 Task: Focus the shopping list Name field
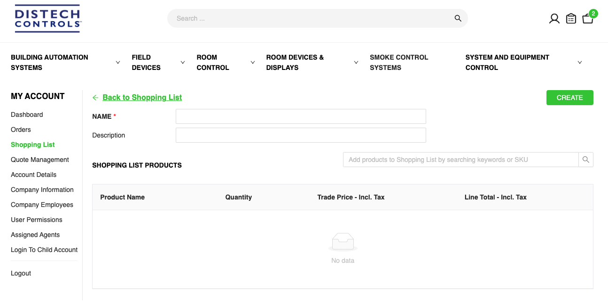[x=301, y=116]
